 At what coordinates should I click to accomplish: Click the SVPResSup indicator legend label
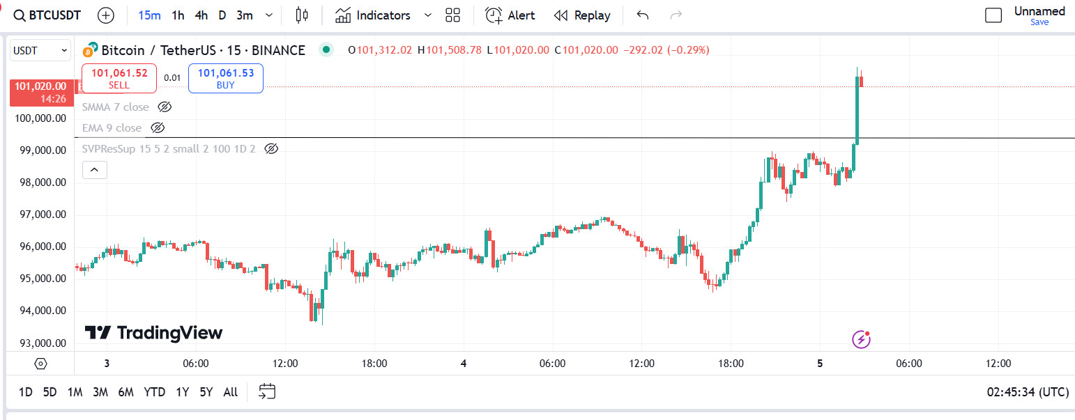point(169,149)
